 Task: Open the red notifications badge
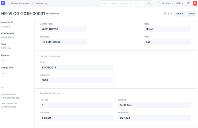[x=194, y=4]
